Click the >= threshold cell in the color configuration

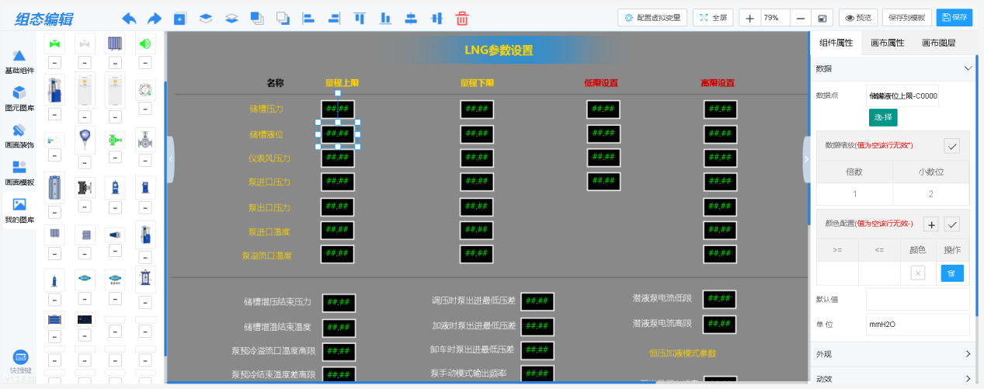pyautogui.click(x=837, y=273)
